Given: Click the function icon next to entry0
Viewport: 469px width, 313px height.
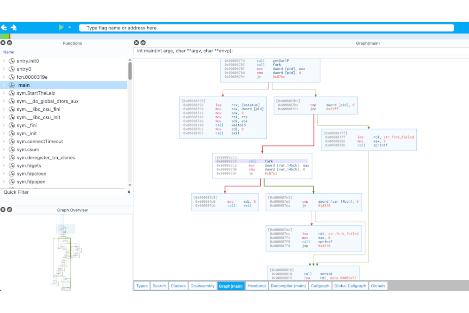Looking at the screenshot, I should 12,69.
